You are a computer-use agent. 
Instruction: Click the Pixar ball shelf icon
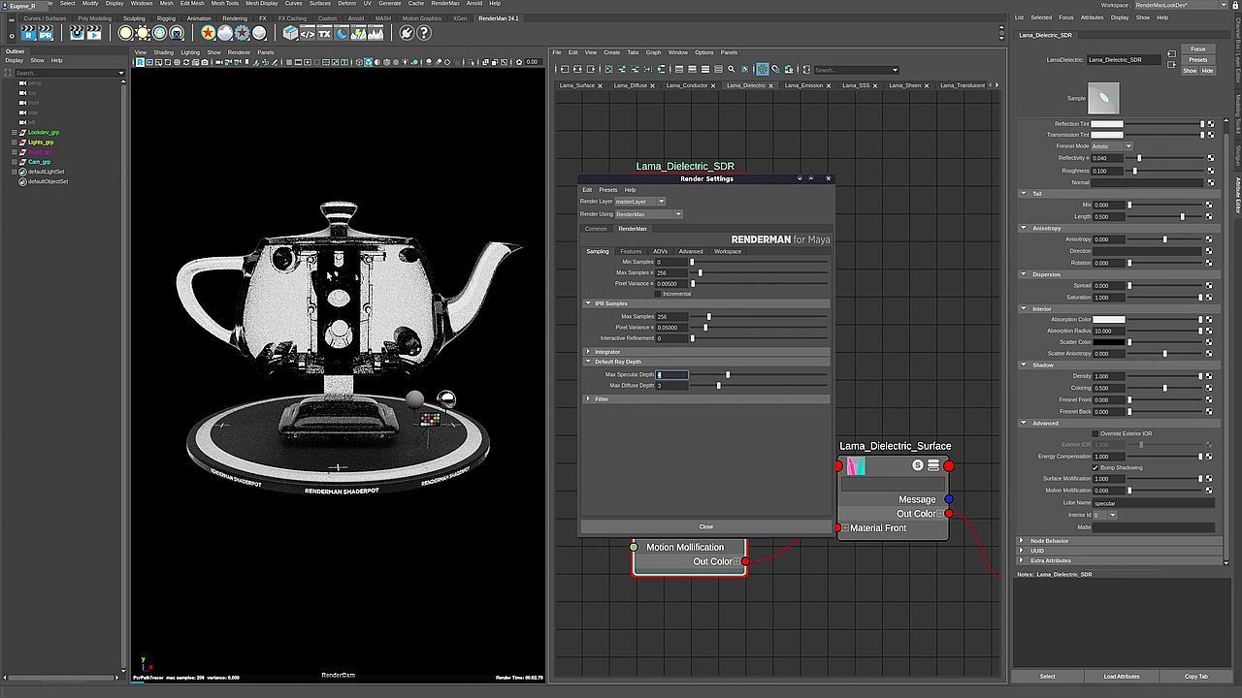click(208, 33)
